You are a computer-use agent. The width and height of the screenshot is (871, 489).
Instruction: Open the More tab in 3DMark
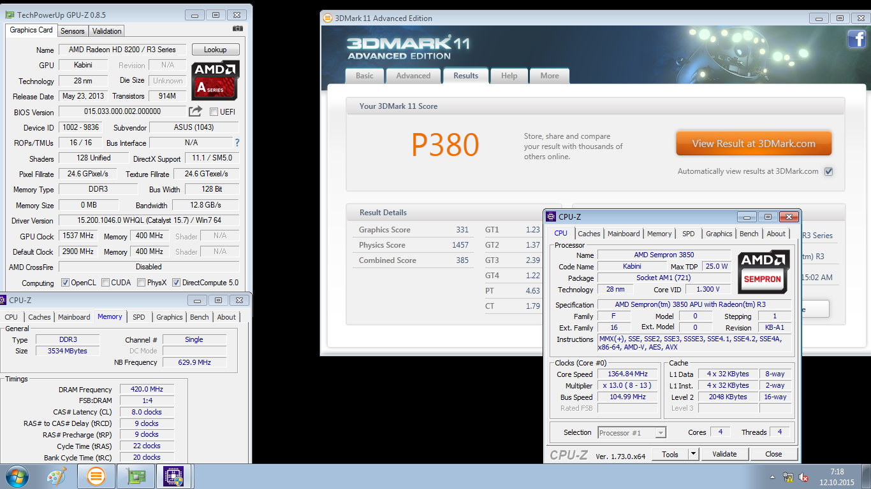[550, 76]
